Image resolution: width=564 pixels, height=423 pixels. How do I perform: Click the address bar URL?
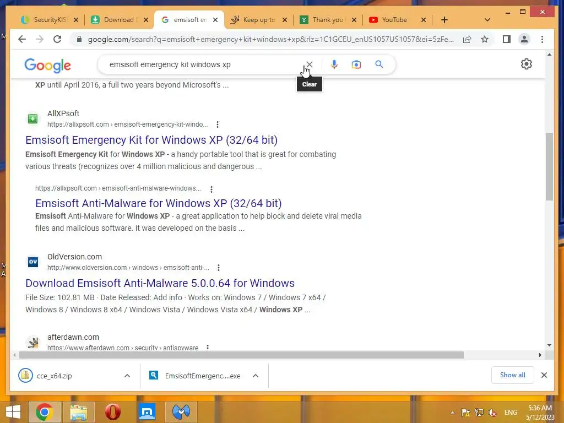pos(270,39)
